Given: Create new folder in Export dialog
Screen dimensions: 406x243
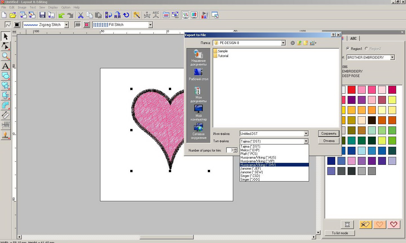Looking at the screenshot, I should 305,43.
